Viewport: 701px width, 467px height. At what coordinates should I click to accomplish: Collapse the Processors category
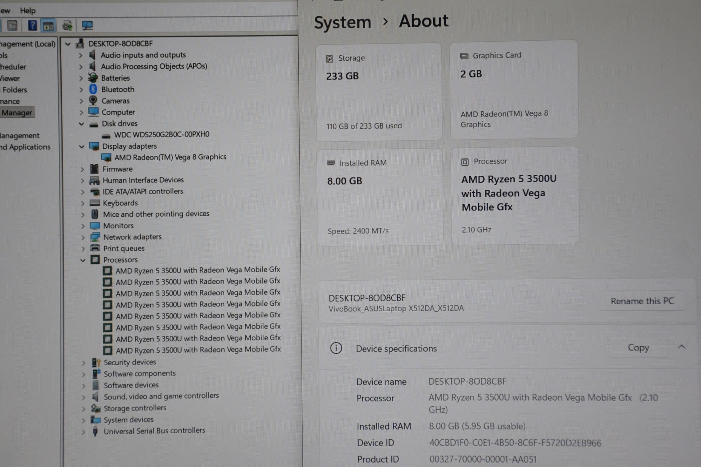click(x=83, y=260)
